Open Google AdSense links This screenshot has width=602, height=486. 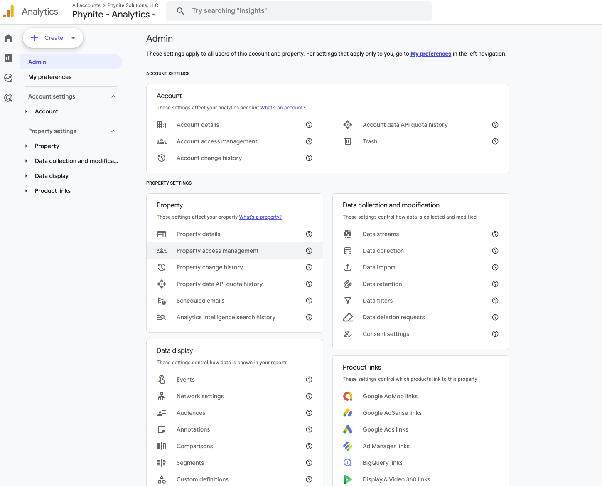coord(421,413)
